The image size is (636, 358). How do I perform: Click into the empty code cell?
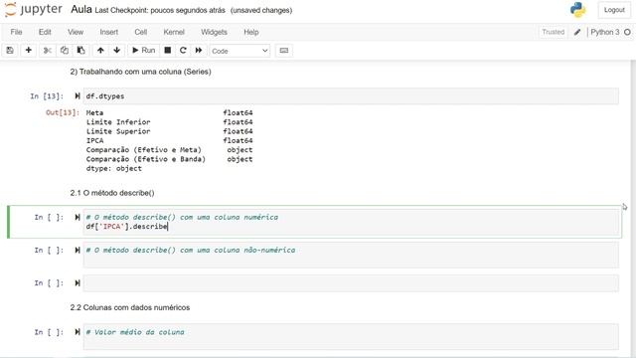pyautogui.click(x=351, y=283)
